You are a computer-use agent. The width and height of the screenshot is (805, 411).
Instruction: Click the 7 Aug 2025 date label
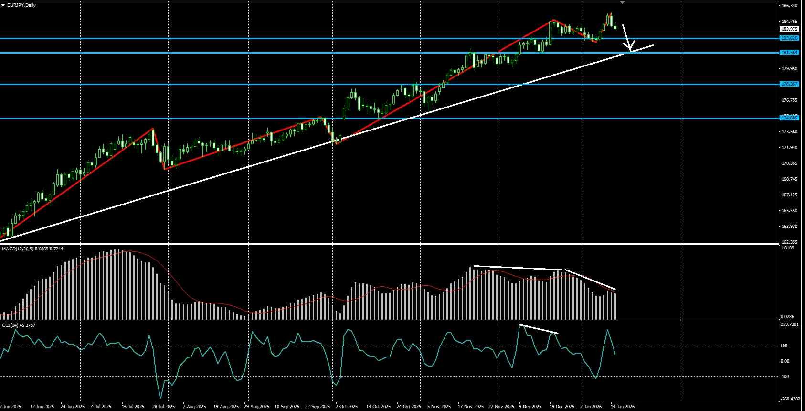194,407
